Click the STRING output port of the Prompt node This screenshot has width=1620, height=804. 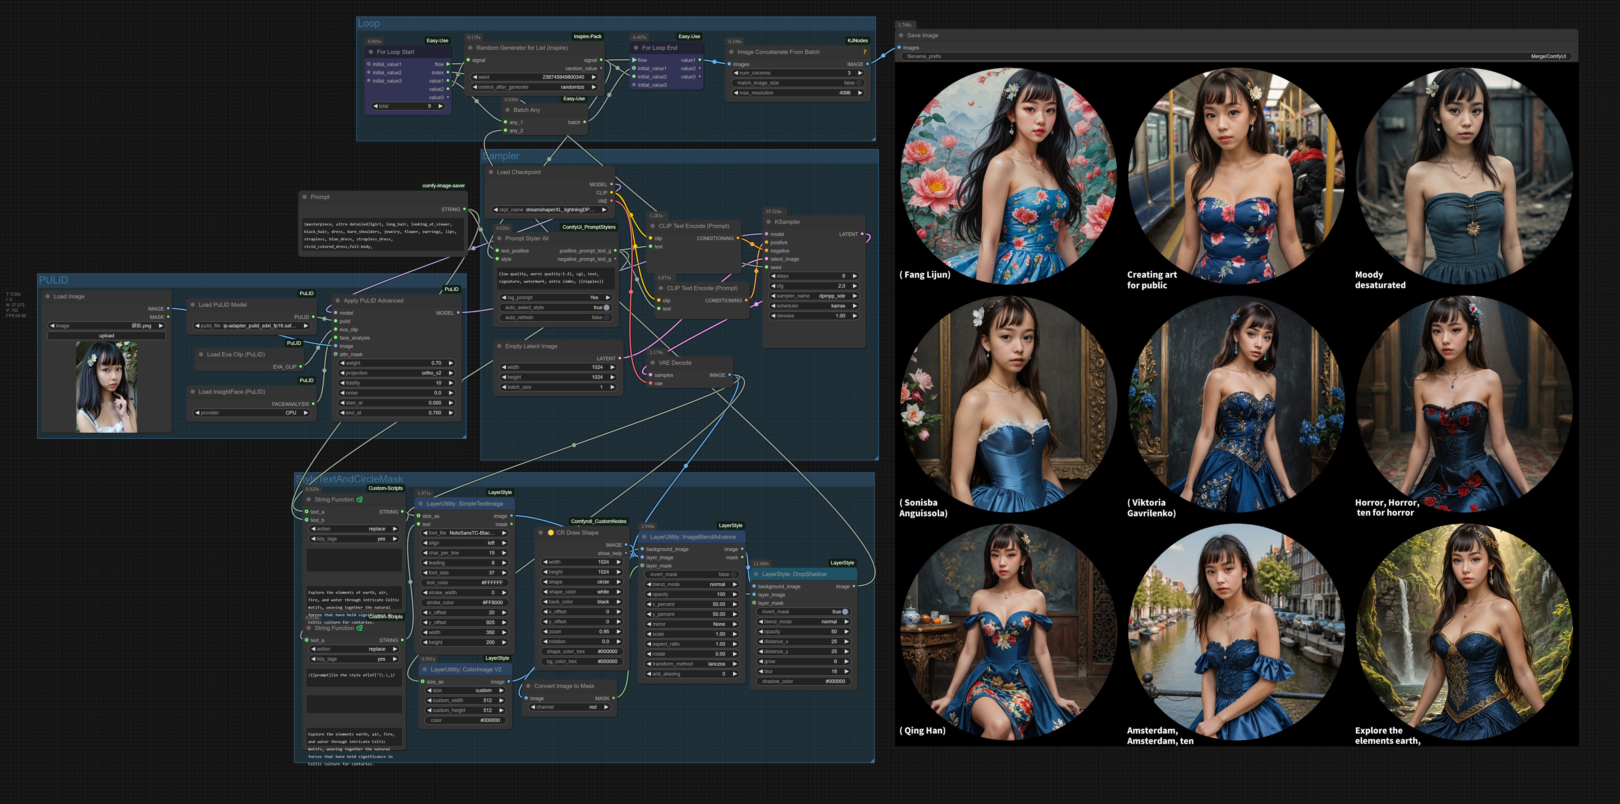465,209
